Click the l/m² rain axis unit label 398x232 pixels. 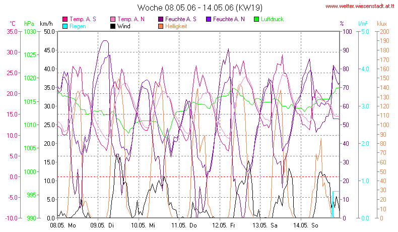pos(363,24)
